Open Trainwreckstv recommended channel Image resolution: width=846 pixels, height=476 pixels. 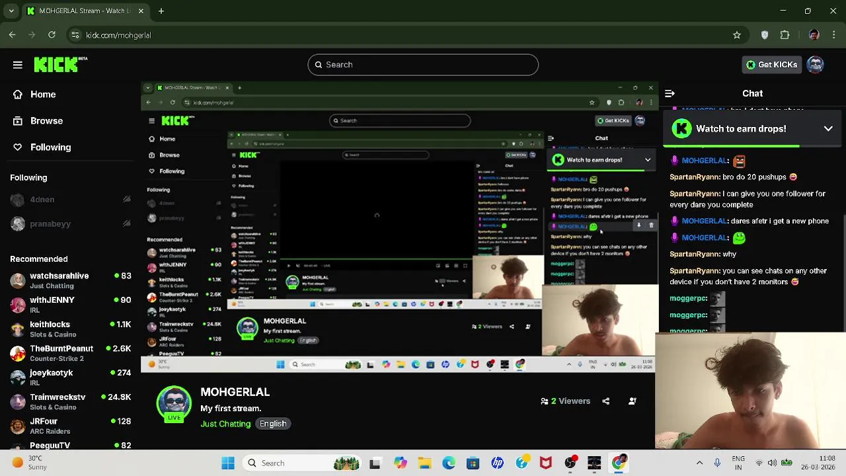click(x=70, y=402)
